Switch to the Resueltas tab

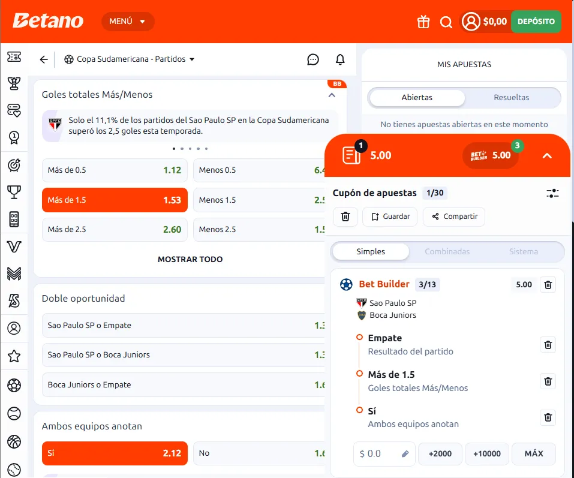click(x=511, y=98)
